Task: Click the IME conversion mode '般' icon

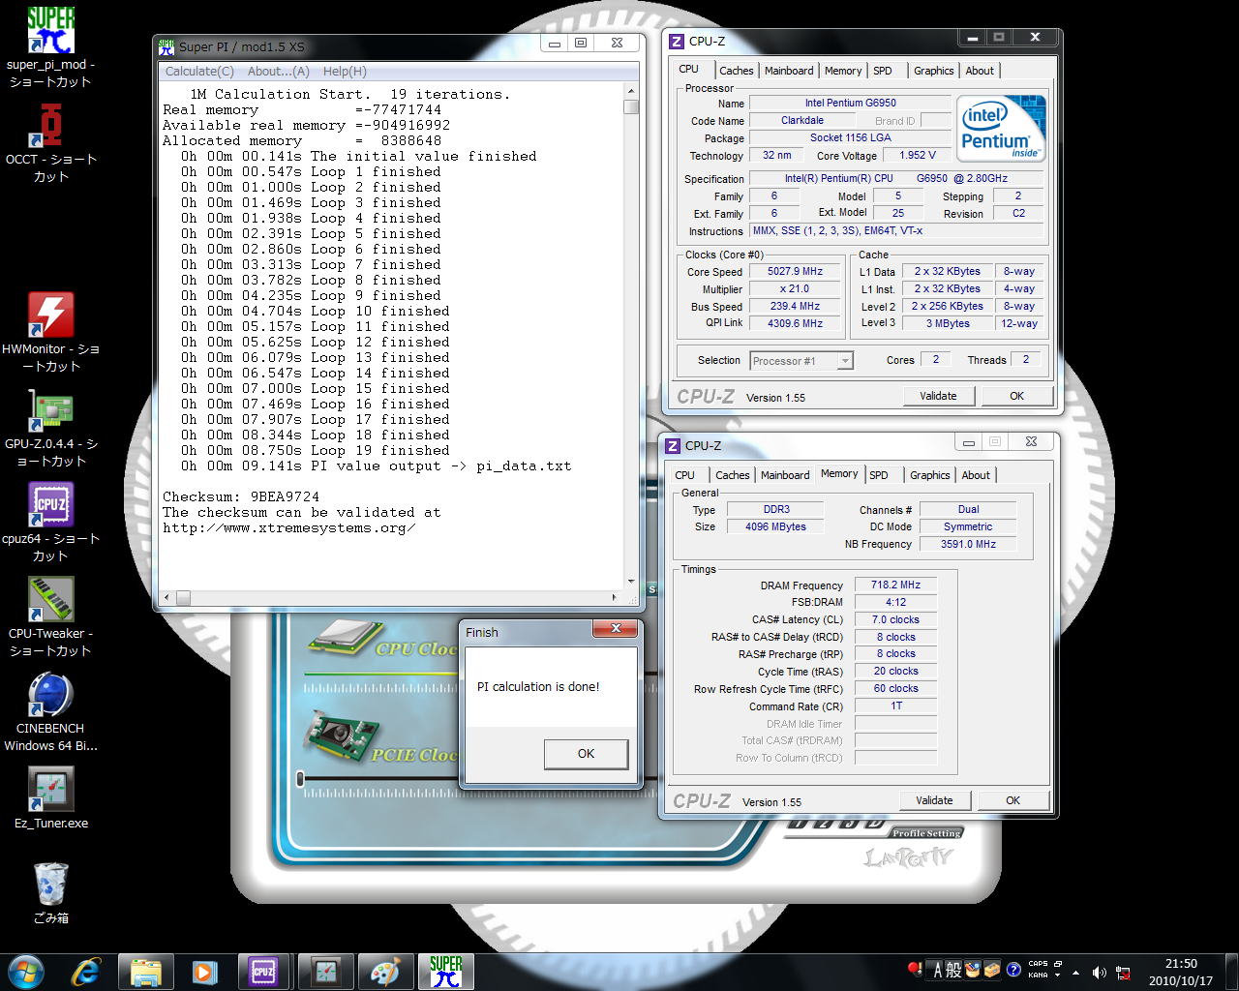Action: (x=953, y=970)
